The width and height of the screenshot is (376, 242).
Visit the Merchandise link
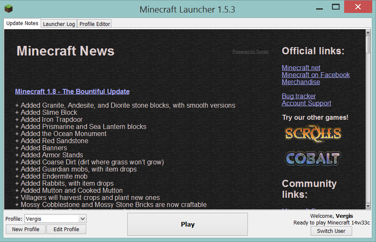click(301, 82)
